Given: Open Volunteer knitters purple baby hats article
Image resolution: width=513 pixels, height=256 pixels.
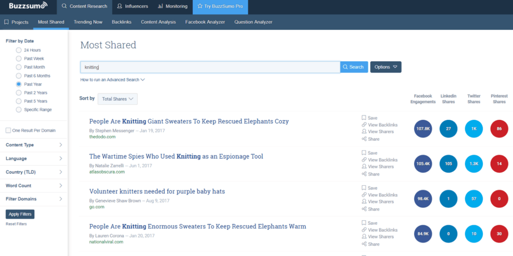Looking at the screenshot, I should tap(157, 191).
